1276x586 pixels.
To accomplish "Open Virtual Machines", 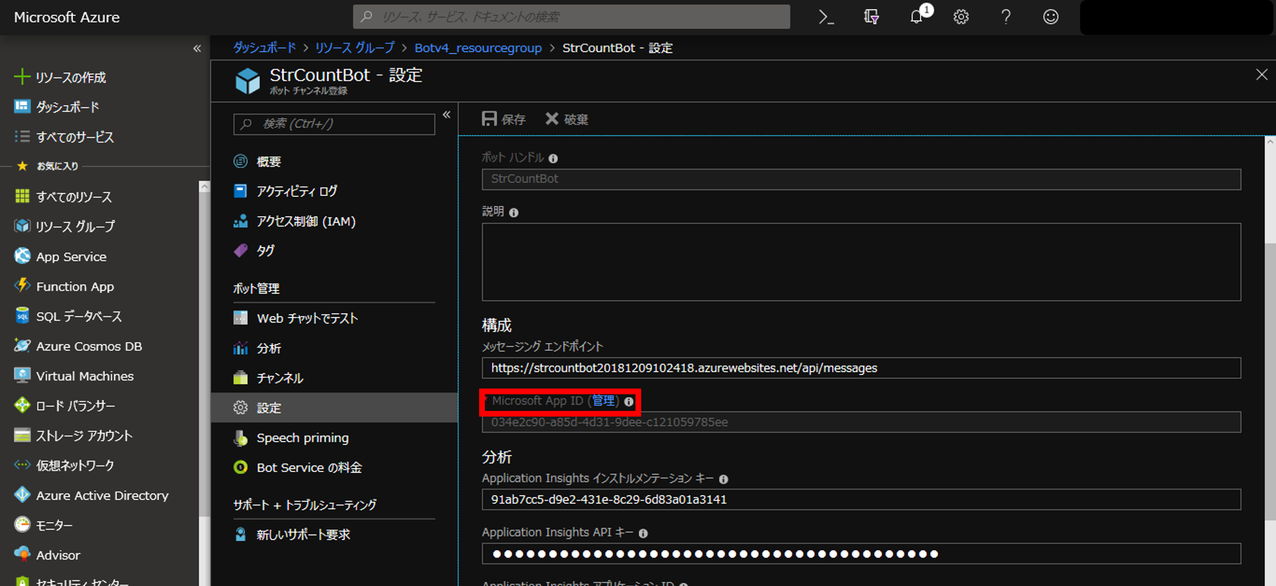I will [85, 375].
